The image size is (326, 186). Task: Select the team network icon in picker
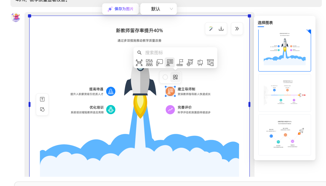coord(139,63)
